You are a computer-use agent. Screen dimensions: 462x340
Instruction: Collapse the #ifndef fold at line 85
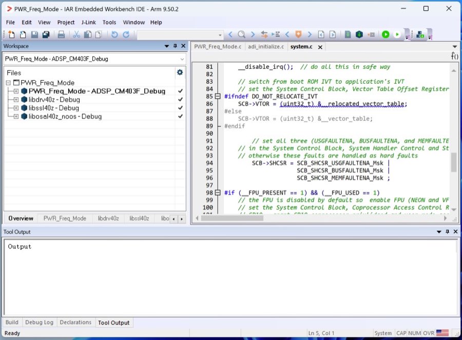click(x=218, y=96)
